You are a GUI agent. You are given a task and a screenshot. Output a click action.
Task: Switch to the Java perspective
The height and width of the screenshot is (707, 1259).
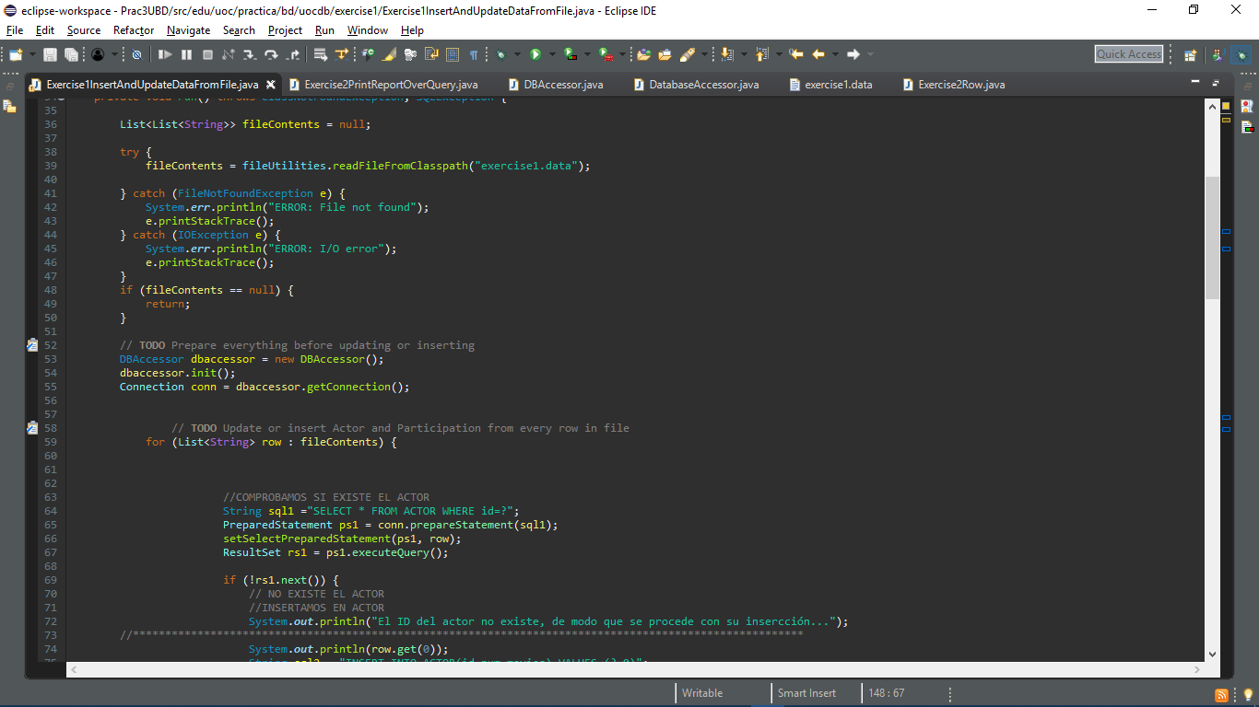pyautogui.click(x=1218, y=55)
